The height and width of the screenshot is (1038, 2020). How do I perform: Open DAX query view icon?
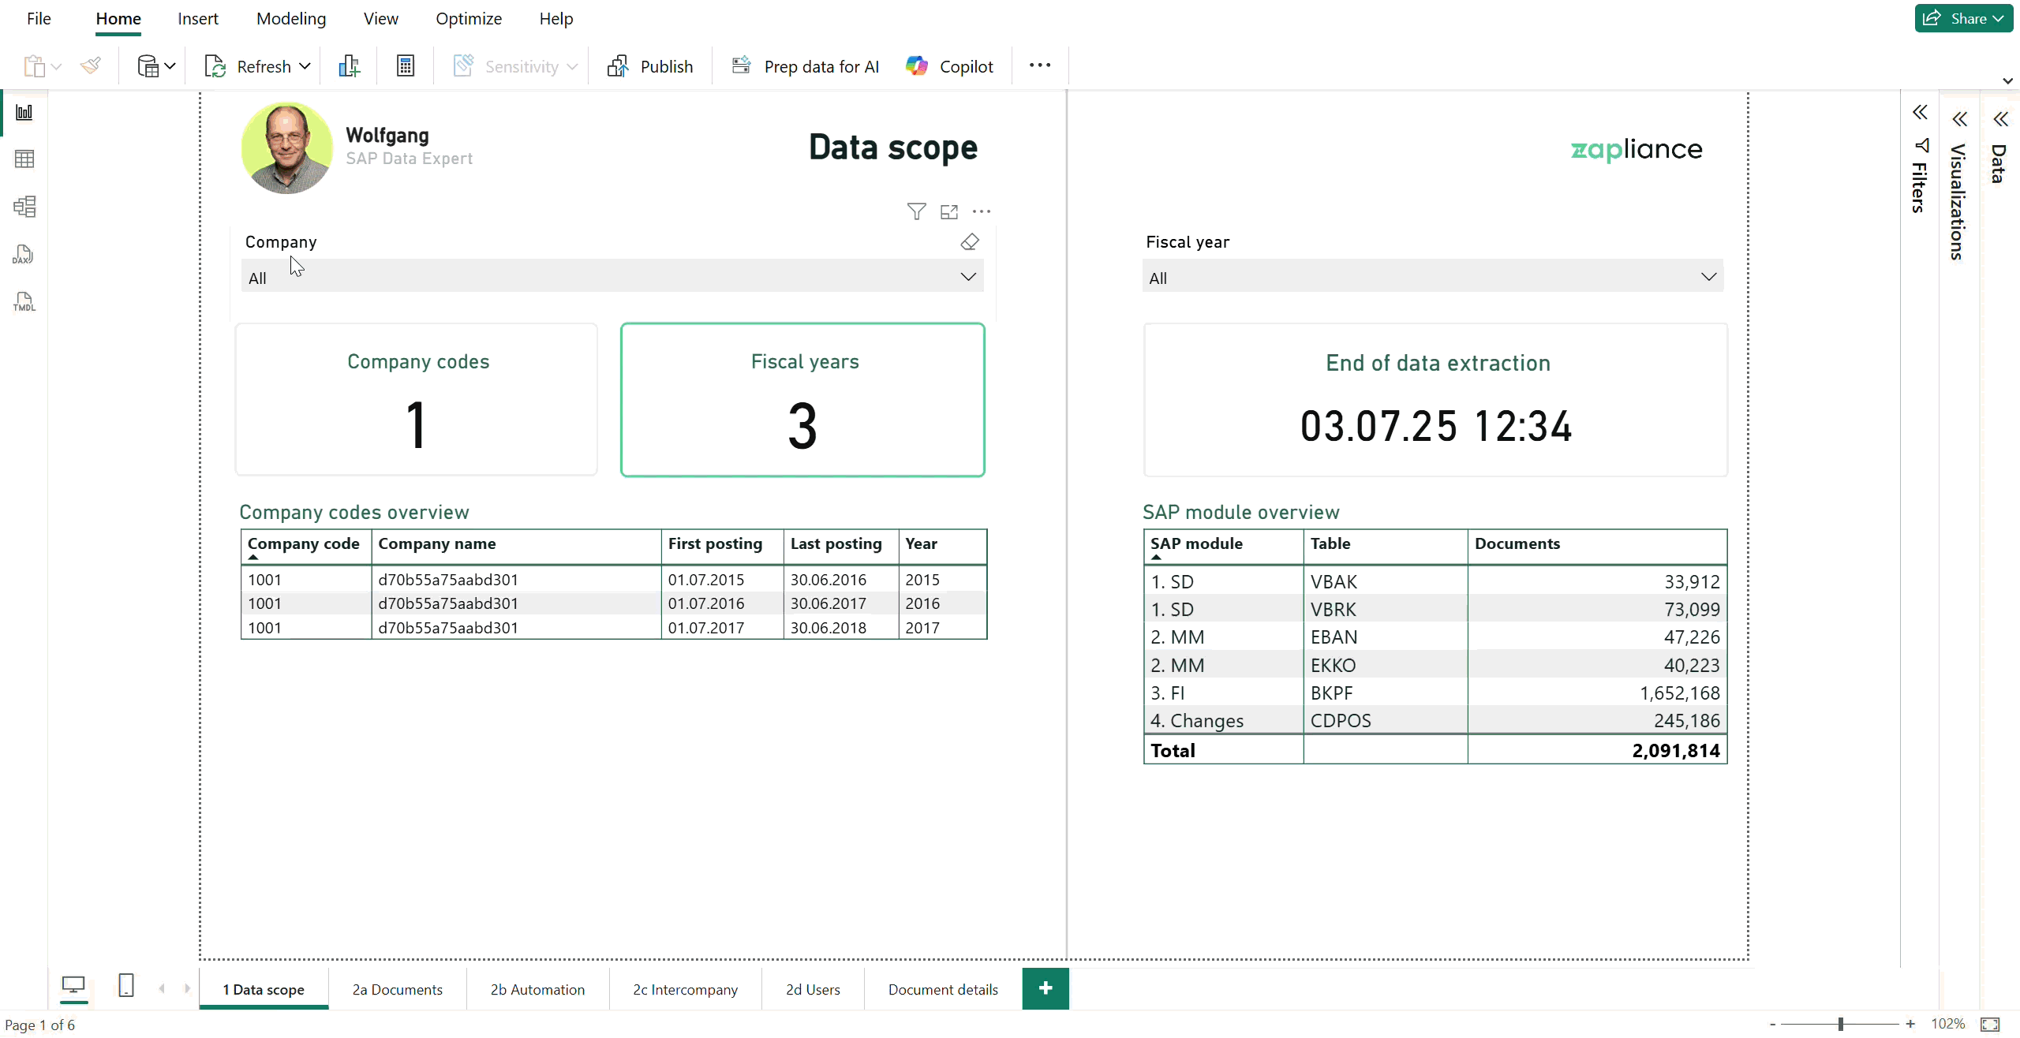pos(24,254)
